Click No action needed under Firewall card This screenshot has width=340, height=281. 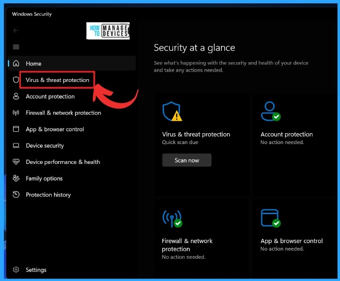(184, 257)
